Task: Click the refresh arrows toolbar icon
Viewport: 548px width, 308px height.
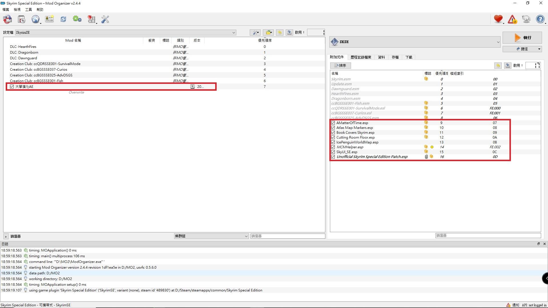Action: (63, 19)
